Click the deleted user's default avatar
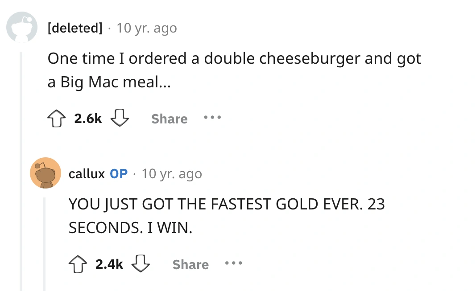 [x=22, y=28]
